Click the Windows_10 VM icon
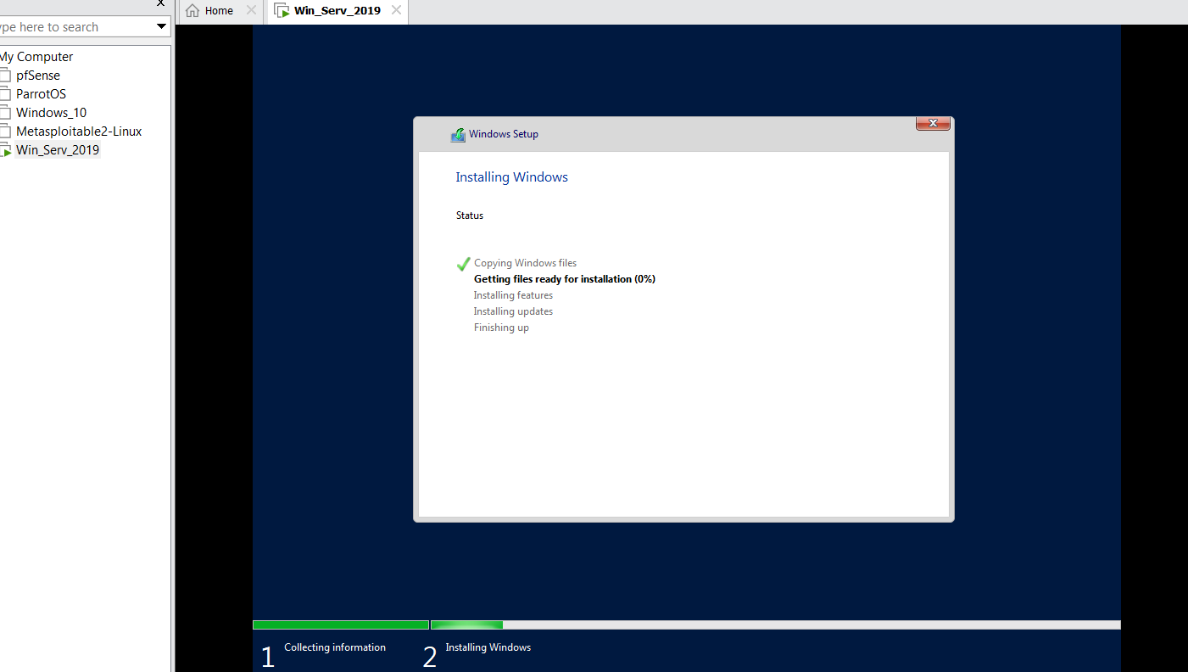Viewport: 1188px width, 672px height. [x=5, y=113]
